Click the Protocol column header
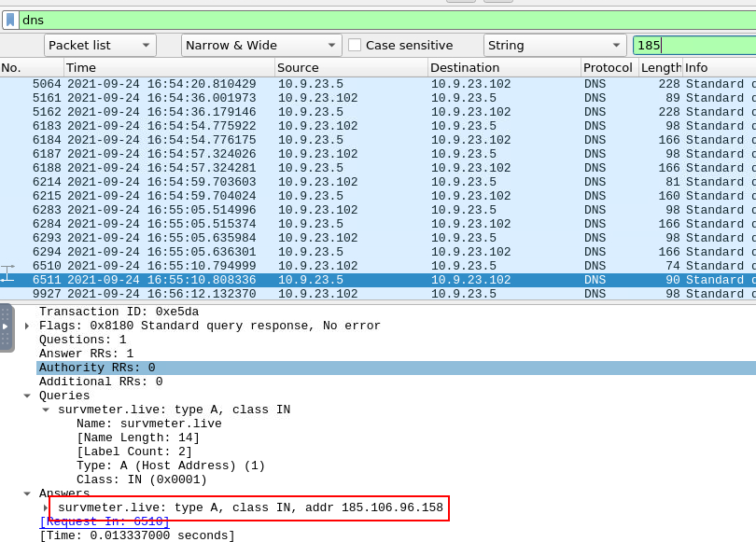Image resolution: width=756 pixels, height=542 pixels. click(608, 68)
